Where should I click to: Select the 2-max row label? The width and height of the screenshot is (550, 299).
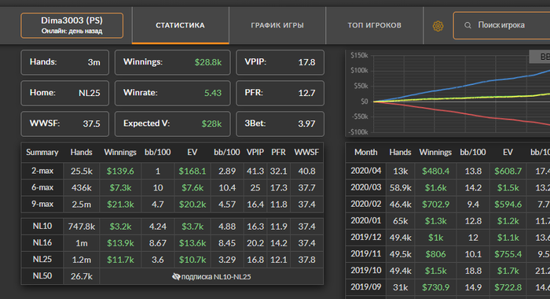pyautogui.click(x=42, y=171)
